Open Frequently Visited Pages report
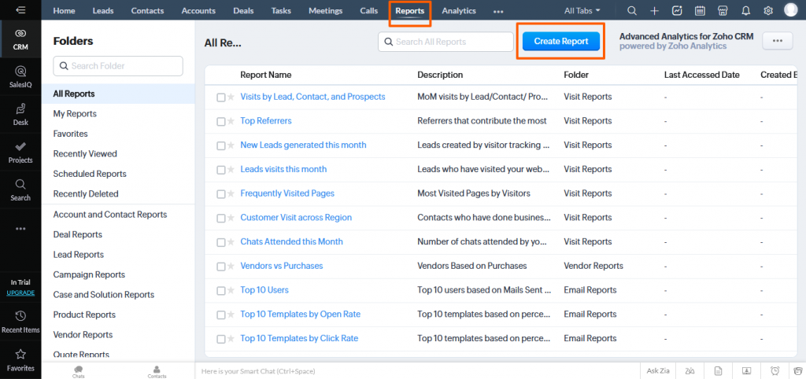Screen dimensions: 806x379 tap(287, 193)
